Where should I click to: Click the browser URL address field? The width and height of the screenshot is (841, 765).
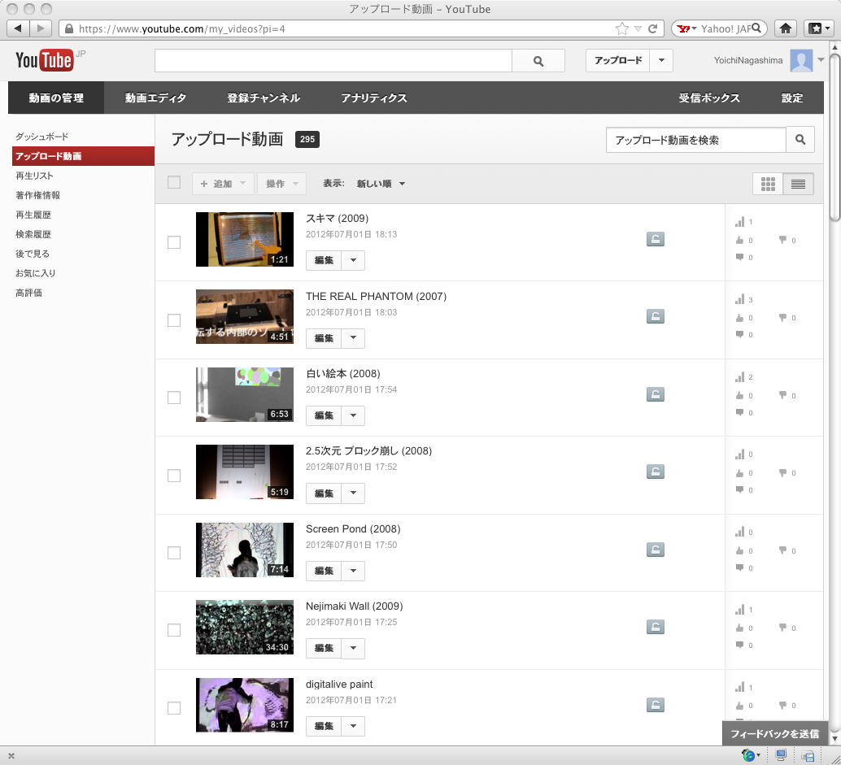coord(343,28)
